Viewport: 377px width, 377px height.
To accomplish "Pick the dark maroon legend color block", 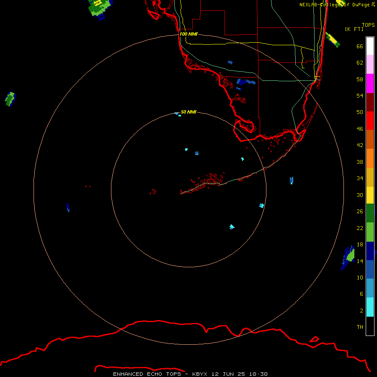I will (x=370, y=102).
